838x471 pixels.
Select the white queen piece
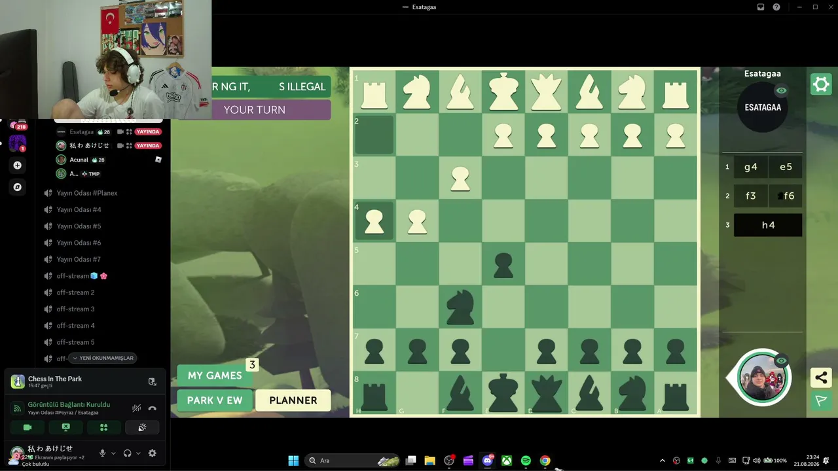click(x=546, y=92)
